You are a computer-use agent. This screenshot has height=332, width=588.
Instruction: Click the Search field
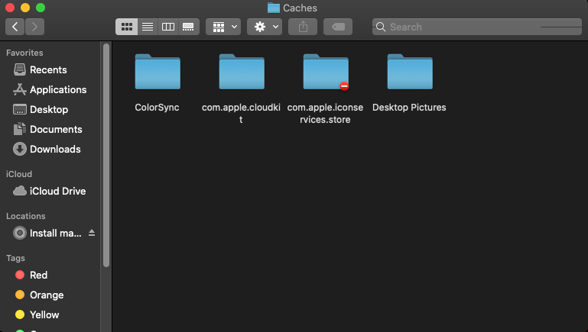point(476,27)
